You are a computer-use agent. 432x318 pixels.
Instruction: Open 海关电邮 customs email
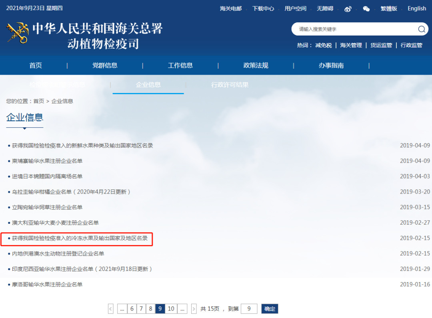pyautogui.click(x=230, y=7)
